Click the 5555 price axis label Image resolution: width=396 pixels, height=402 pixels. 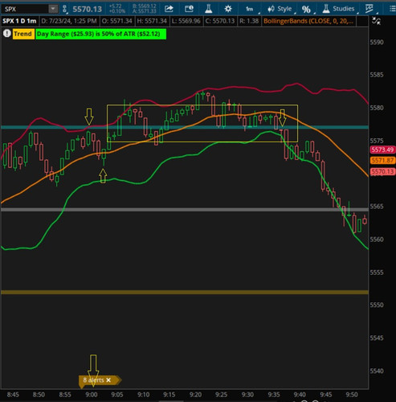click(377, 273)
